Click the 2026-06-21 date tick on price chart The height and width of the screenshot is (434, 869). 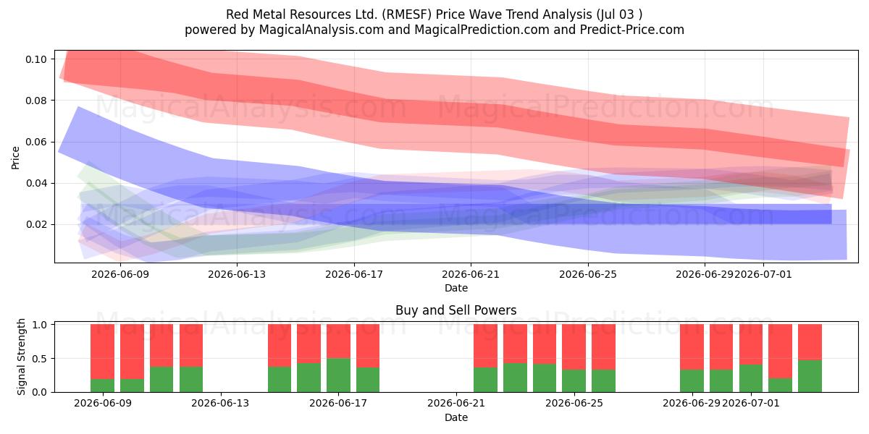pos(471,274)
